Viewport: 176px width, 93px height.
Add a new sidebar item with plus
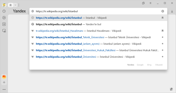4,82
